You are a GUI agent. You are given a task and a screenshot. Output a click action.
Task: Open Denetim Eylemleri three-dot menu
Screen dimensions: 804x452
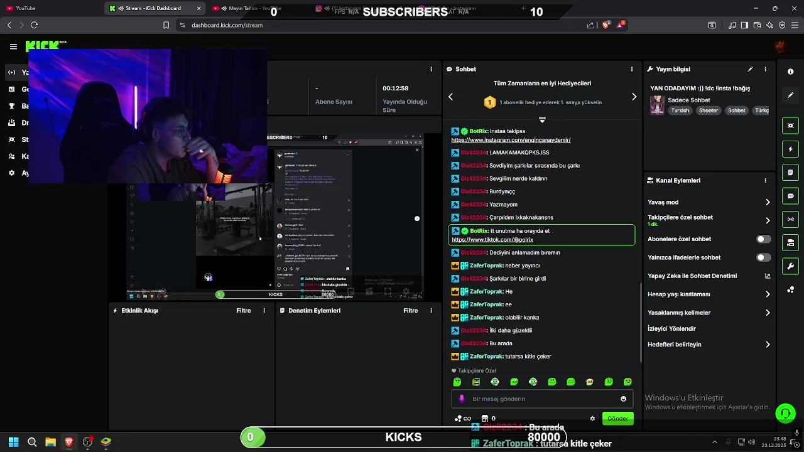pyautogui.click(x=431, y=311)
